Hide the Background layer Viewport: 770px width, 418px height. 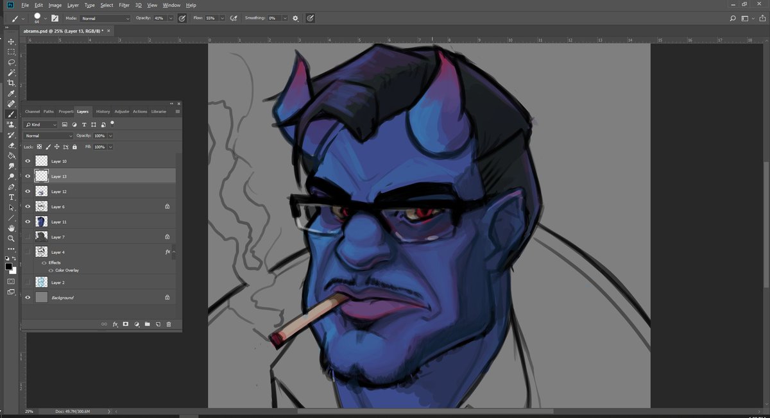28,297
